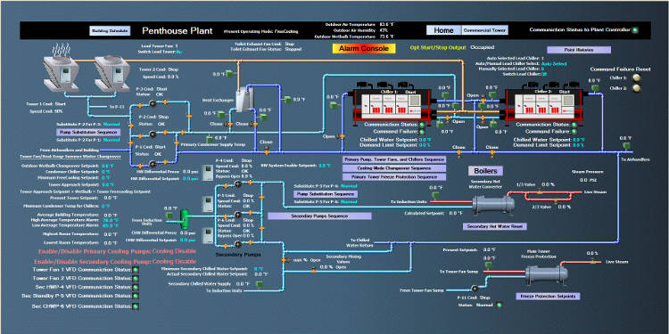Image resolution: width=669 pixels, height=334 pixels.
Task: Open the Alarm Console
Action: click(x=364, y=49)
